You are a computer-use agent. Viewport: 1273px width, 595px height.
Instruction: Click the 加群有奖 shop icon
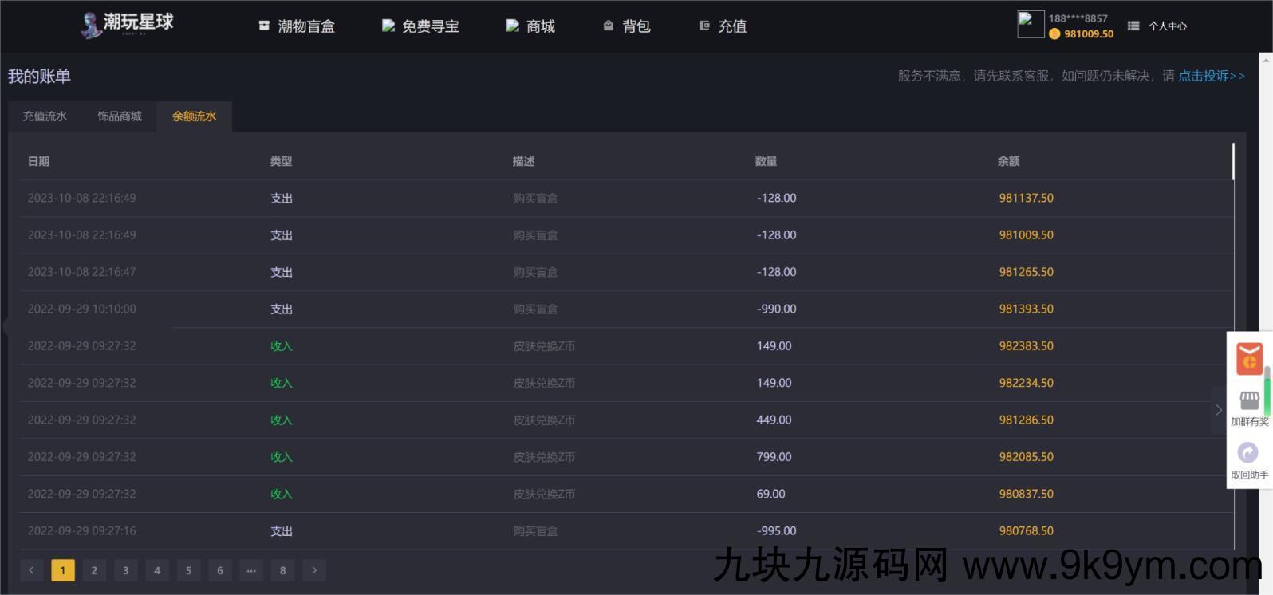(x=1249, y=400)
